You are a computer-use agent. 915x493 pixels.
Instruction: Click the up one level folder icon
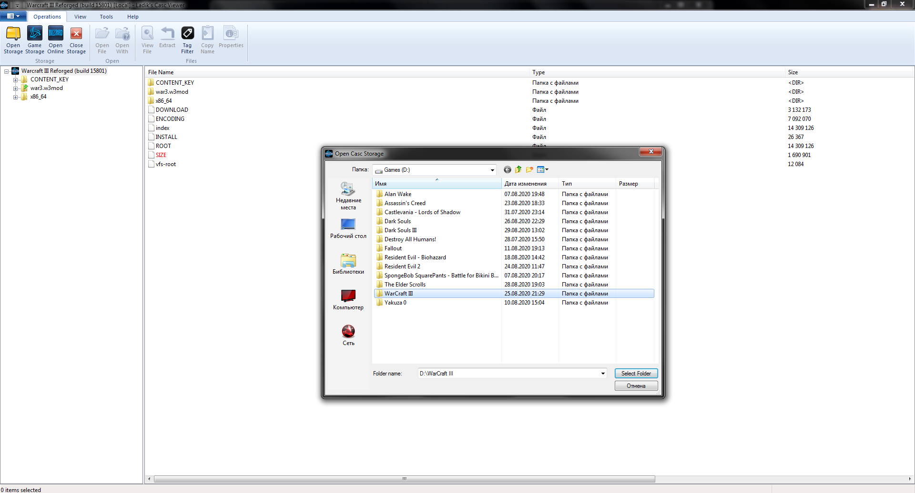pos(518,170)
